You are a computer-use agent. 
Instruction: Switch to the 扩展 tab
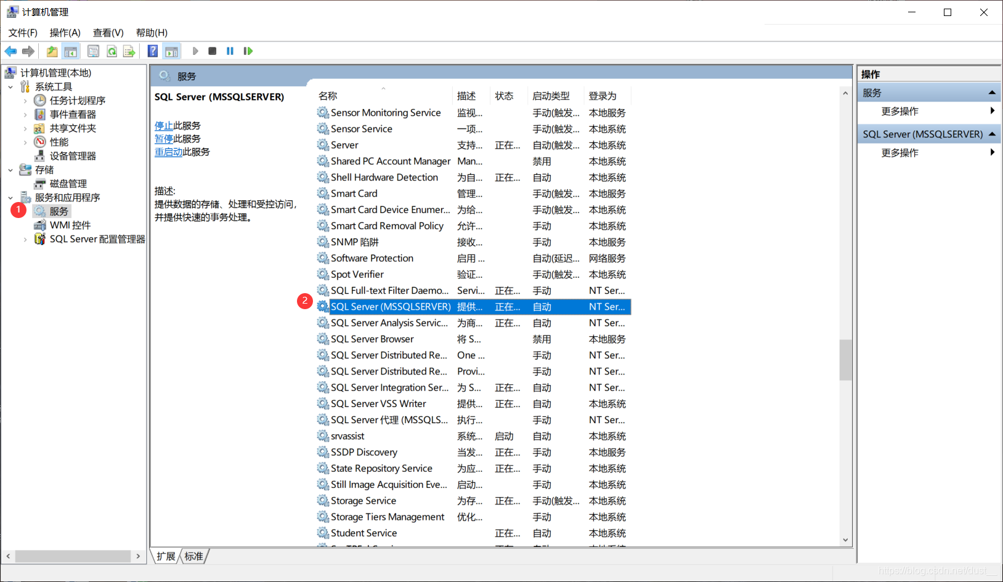(166, 556)
